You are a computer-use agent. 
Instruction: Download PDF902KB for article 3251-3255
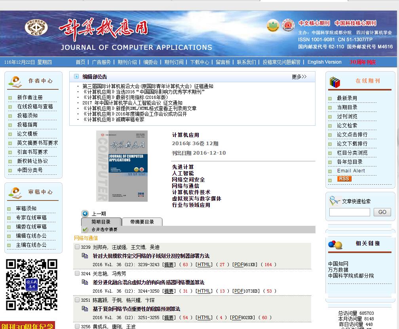(243, 318)
